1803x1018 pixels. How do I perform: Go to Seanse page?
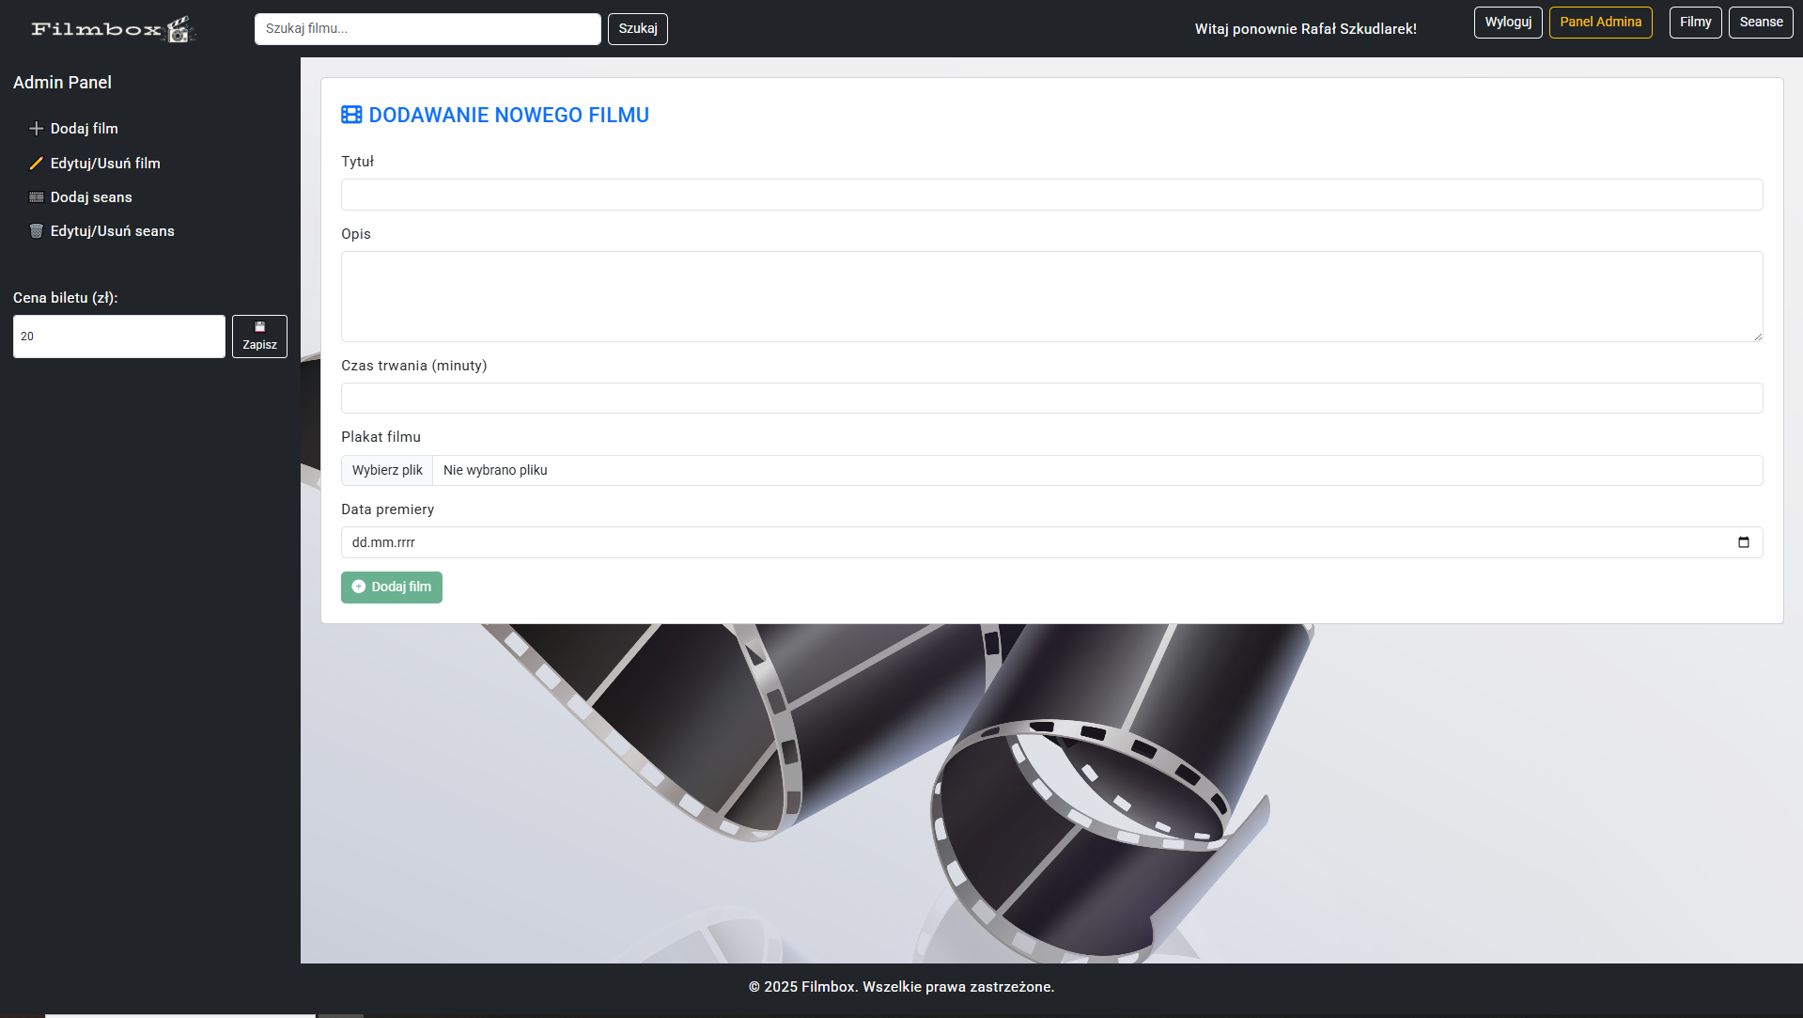tap(1761, 23)
